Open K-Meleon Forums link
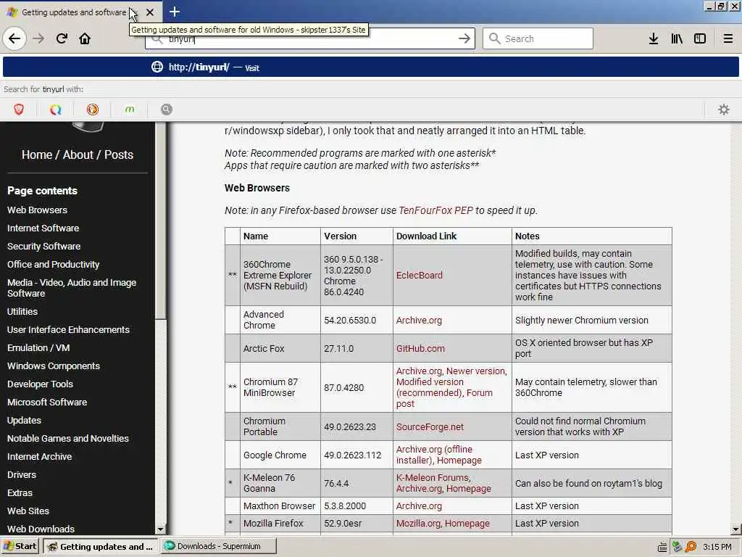The width and height of the screenshot is (742, 557). 433,477
